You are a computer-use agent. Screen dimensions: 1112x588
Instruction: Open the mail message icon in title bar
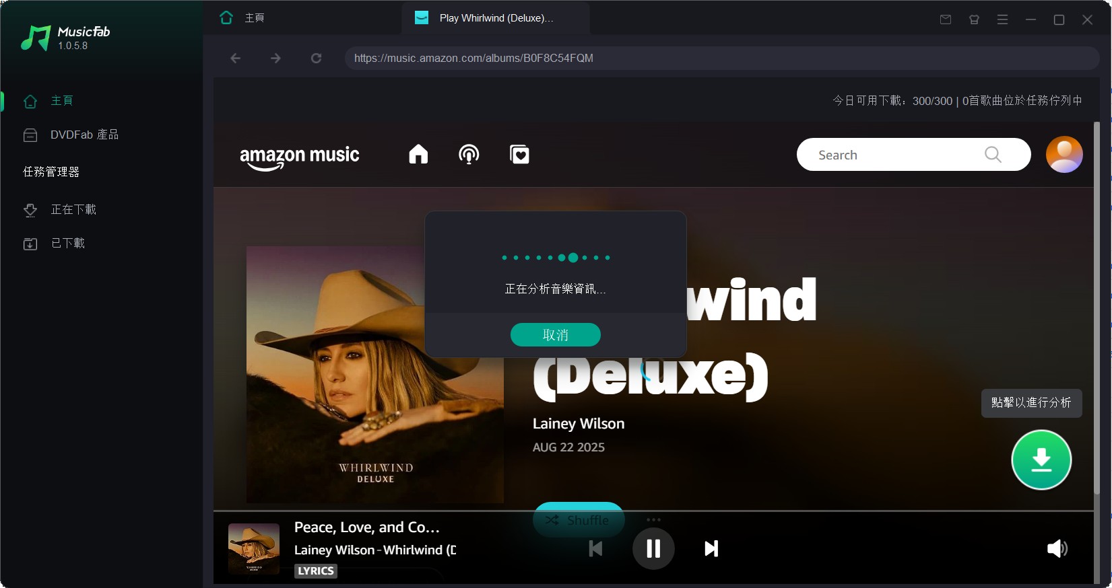946,20
